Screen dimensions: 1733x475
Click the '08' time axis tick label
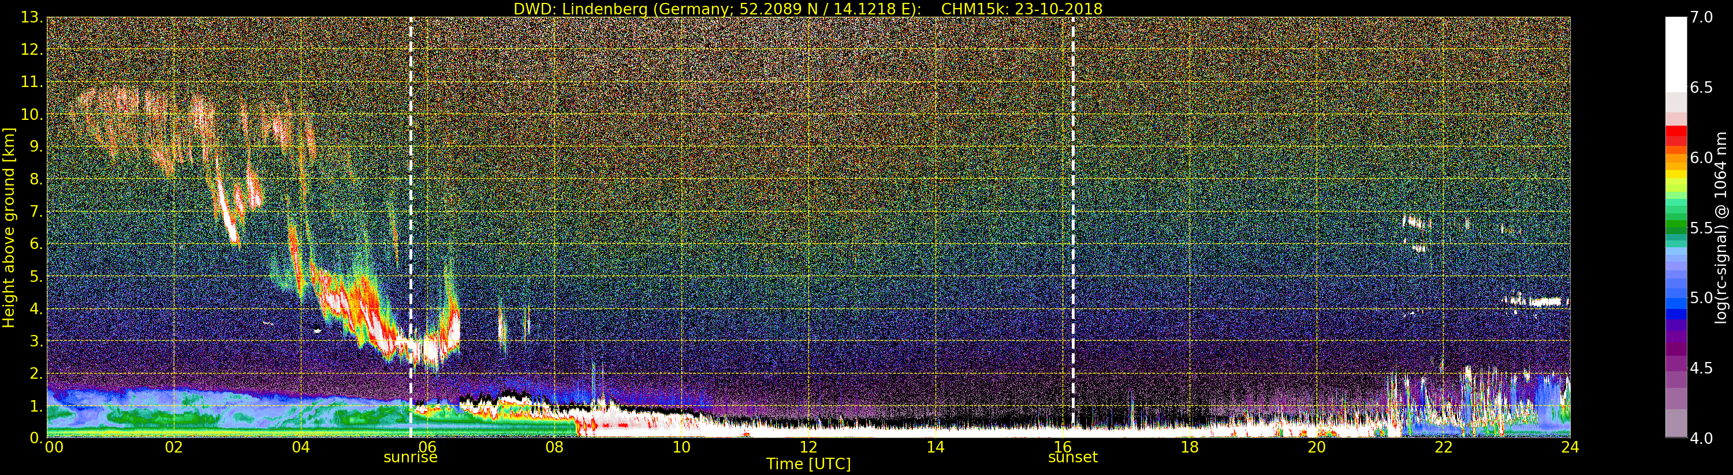[x=554, y=447]
